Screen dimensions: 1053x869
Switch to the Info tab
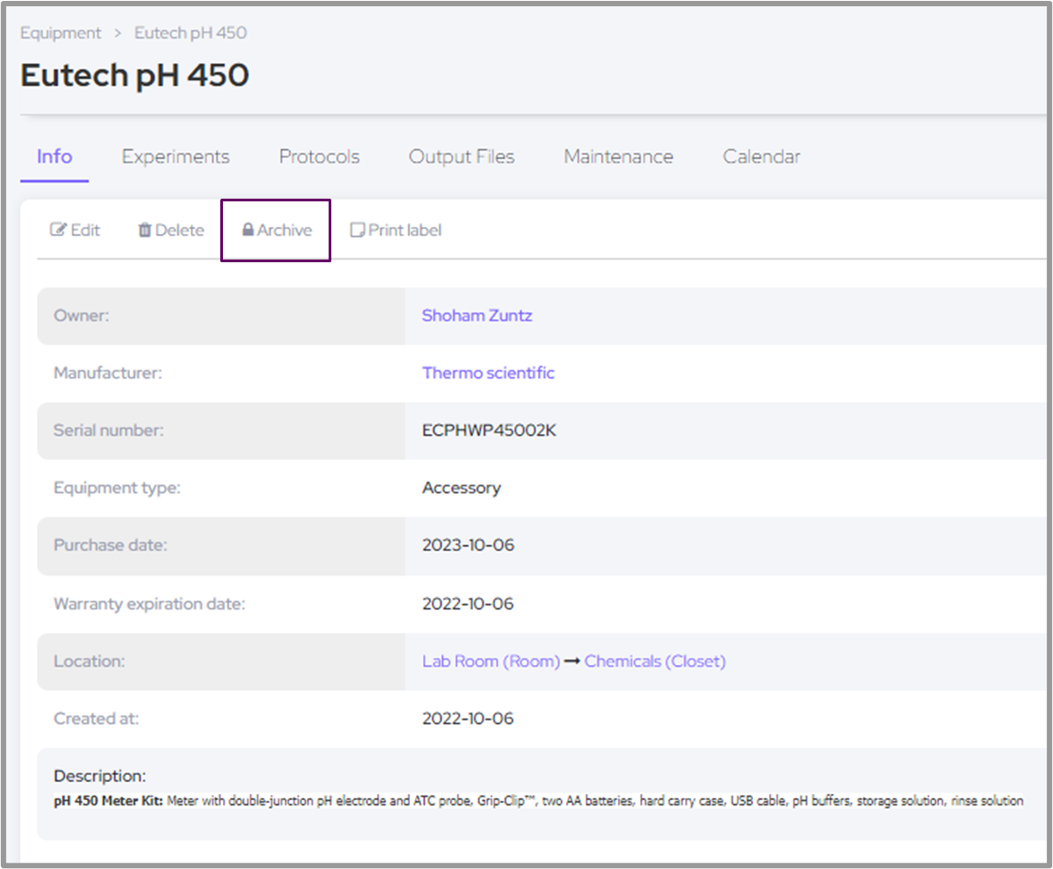click(x=54, y=157)
